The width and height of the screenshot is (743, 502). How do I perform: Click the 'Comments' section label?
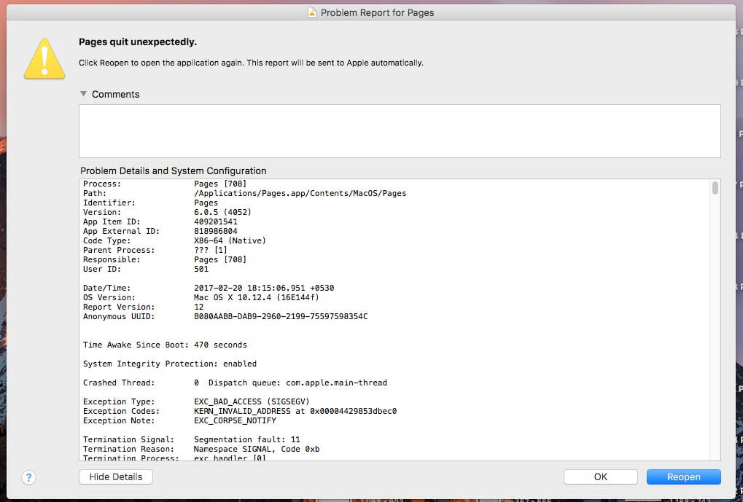pos(116,94)
